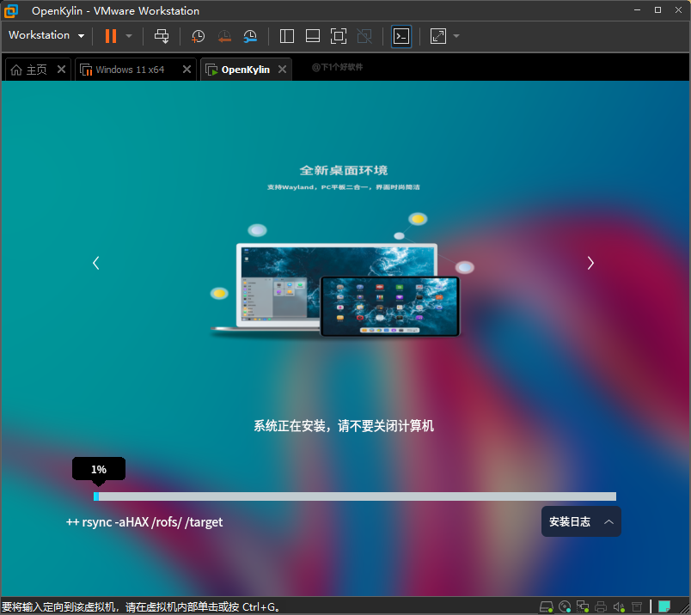Toggle the thumbnail bar view
The width and height of the screenshot is (691, 615).
point(313,36)
